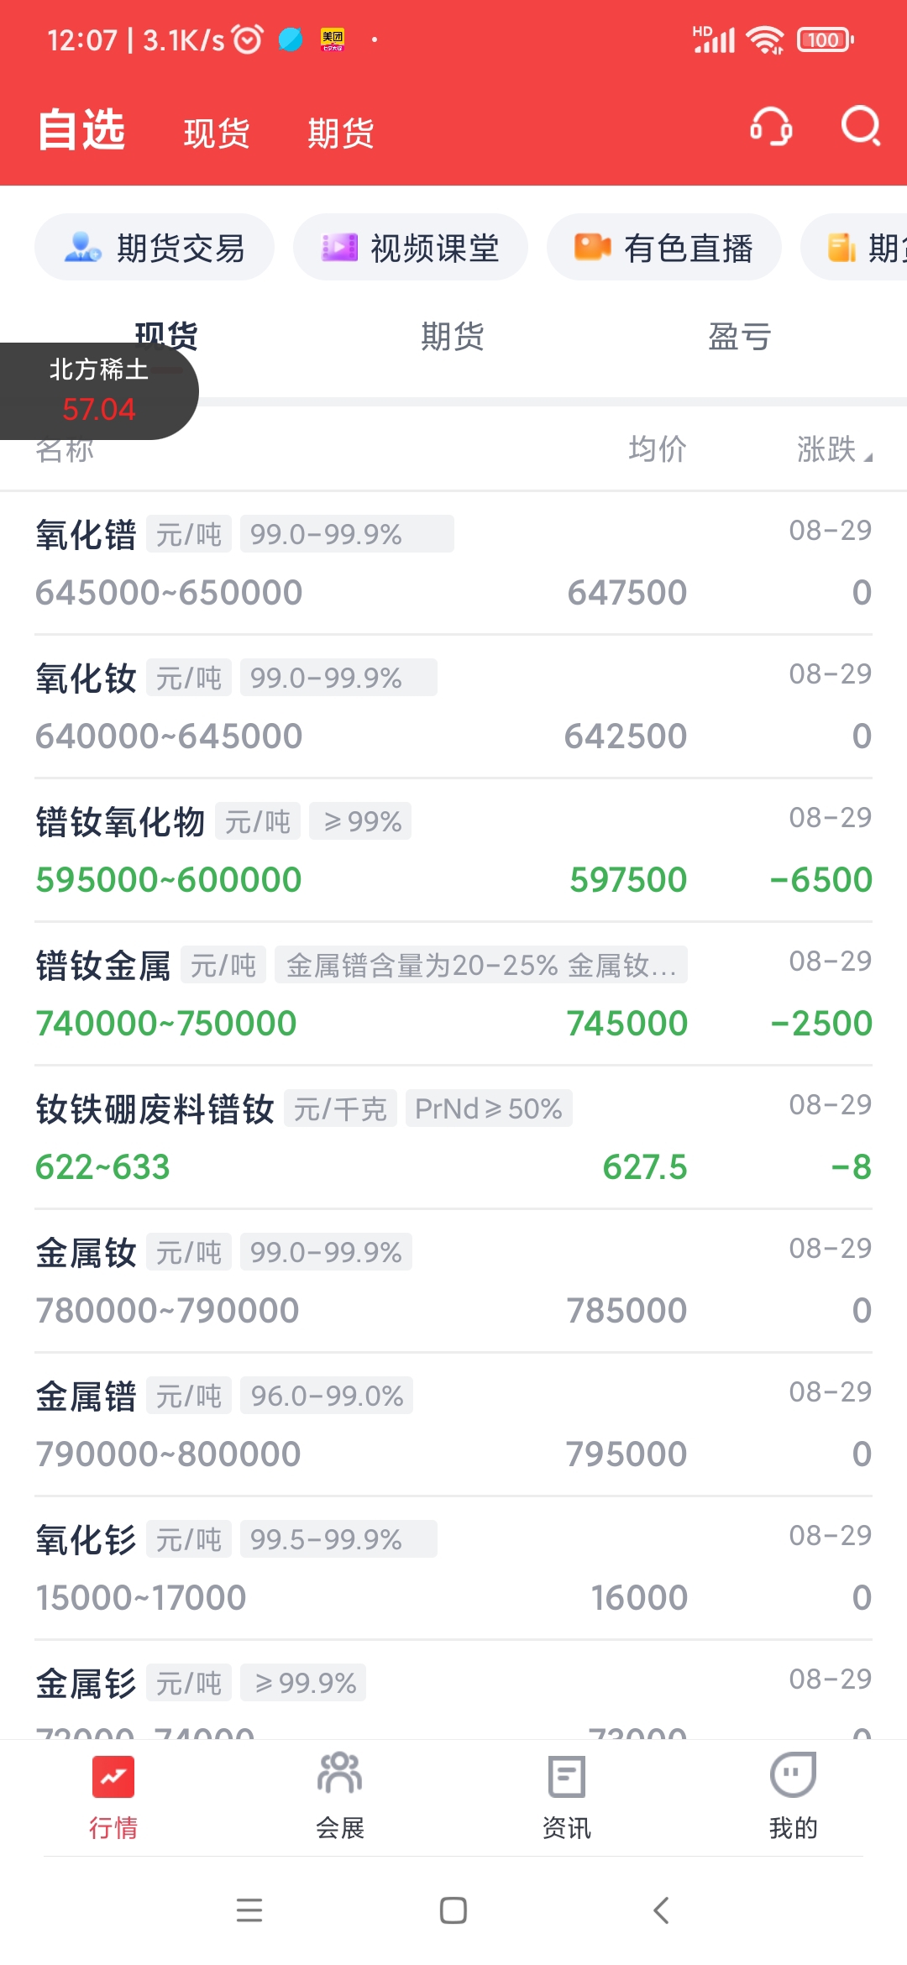Open 视频课堂 shortcut button

click(x=411, y=247)
